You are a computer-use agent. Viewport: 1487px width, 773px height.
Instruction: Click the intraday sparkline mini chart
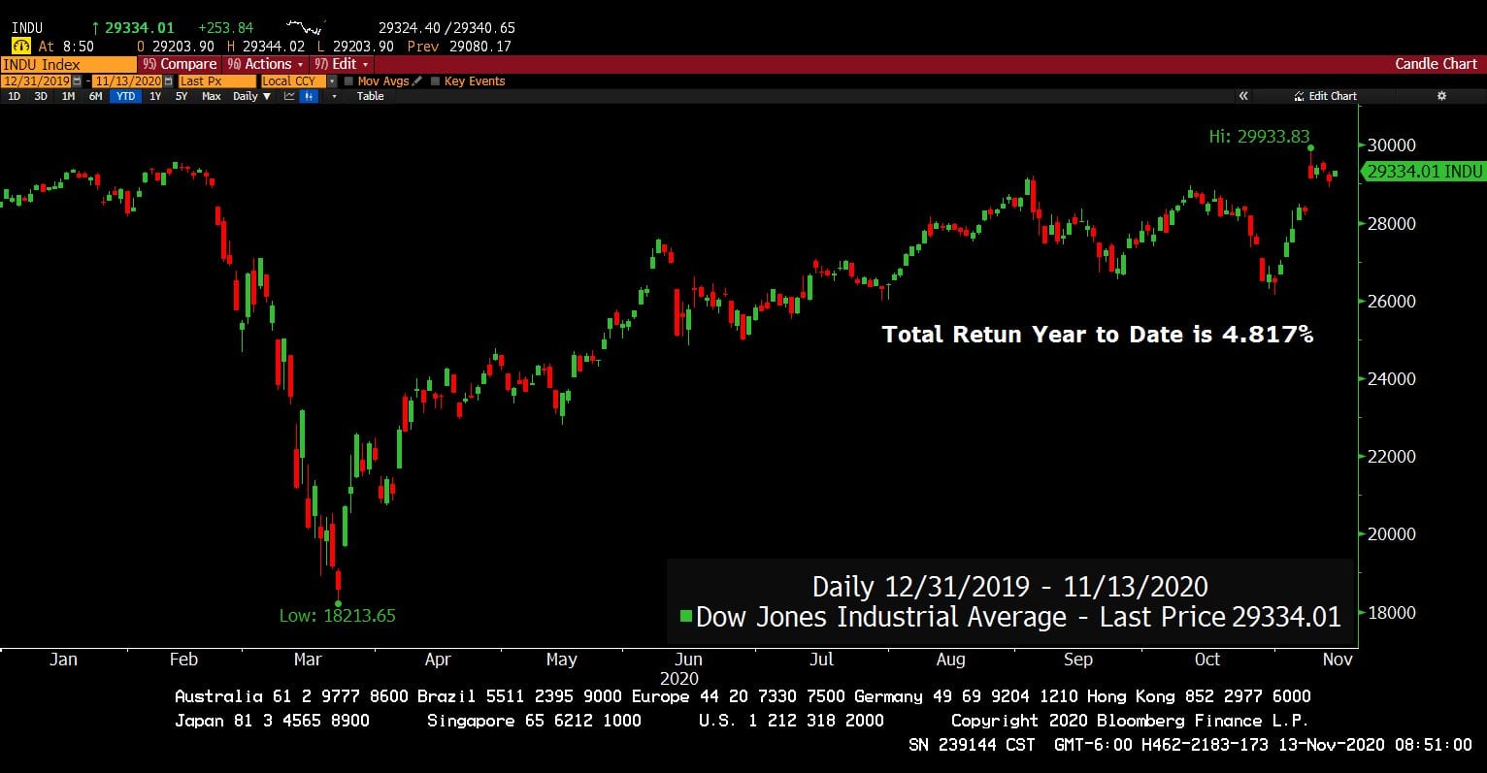pyautogui.click(x=307, y=27)
